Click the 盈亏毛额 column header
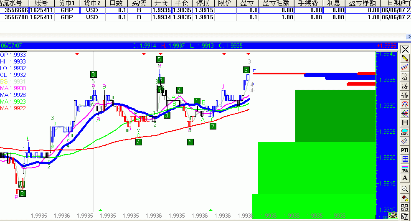411x221 pixels. point(276,3)
